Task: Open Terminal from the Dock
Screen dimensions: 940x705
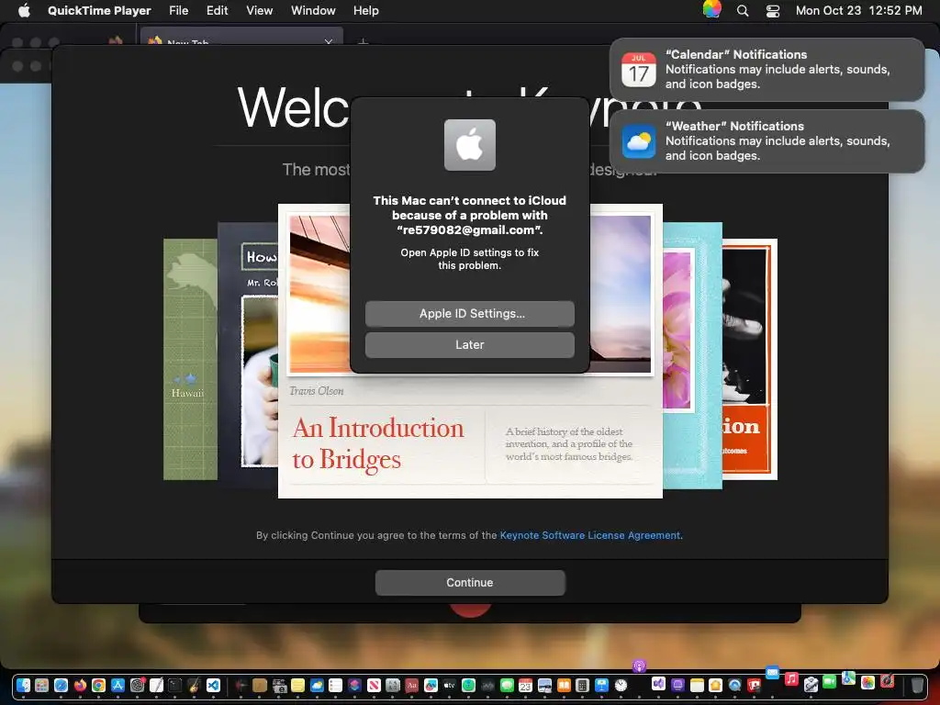Action: pyautogui.click(x=175, y=685)
